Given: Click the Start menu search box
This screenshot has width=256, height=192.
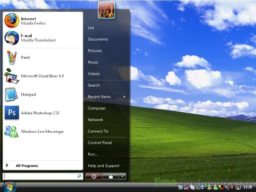Looking at the screenshot, I should (40, 176).
